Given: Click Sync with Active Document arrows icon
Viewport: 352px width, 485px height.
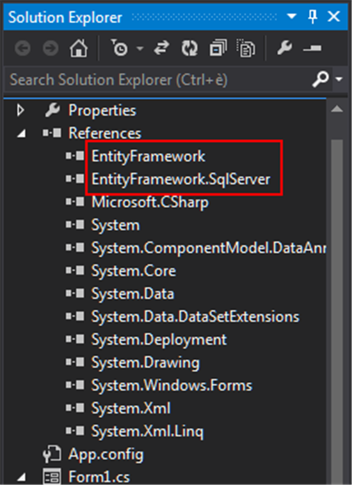Looking at the screenshot, I should pos(161,49).
